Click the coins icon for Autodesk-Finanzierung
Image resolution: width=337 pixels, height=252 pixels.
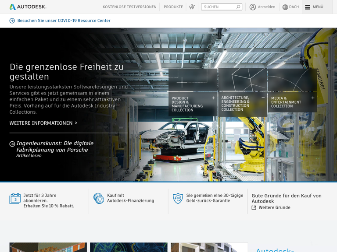coord(99,199)
